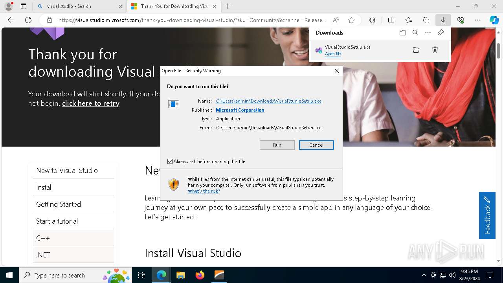Click the Edge profile avatar icon

coord(9,6)
